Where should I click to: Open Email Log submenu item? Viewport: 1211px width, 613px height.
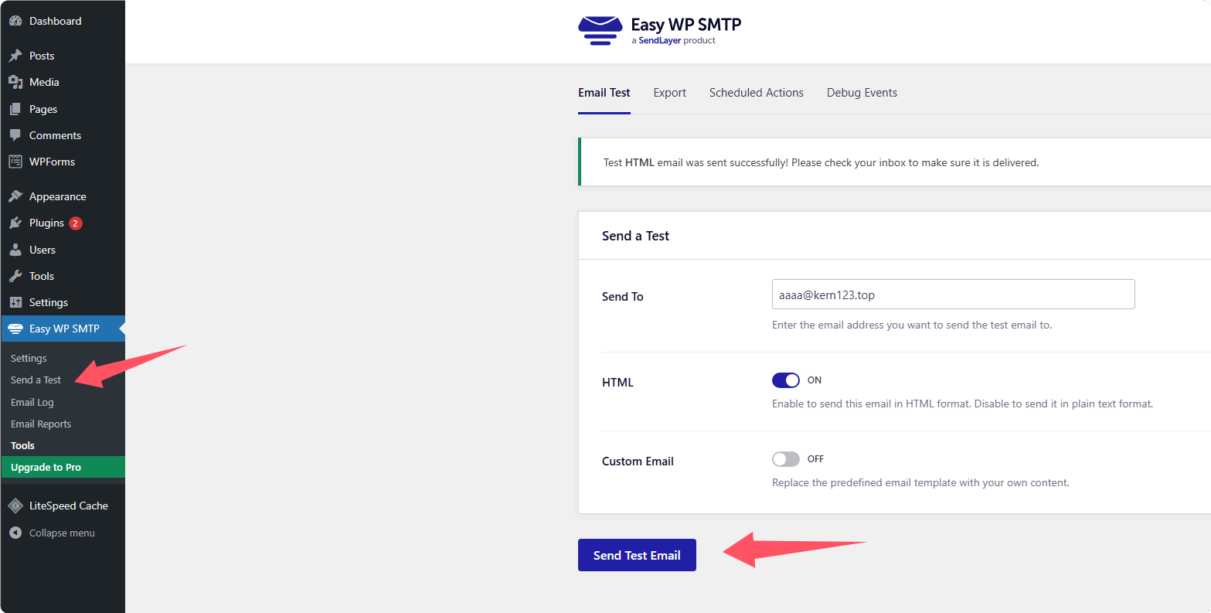click(x=32, y=402)
